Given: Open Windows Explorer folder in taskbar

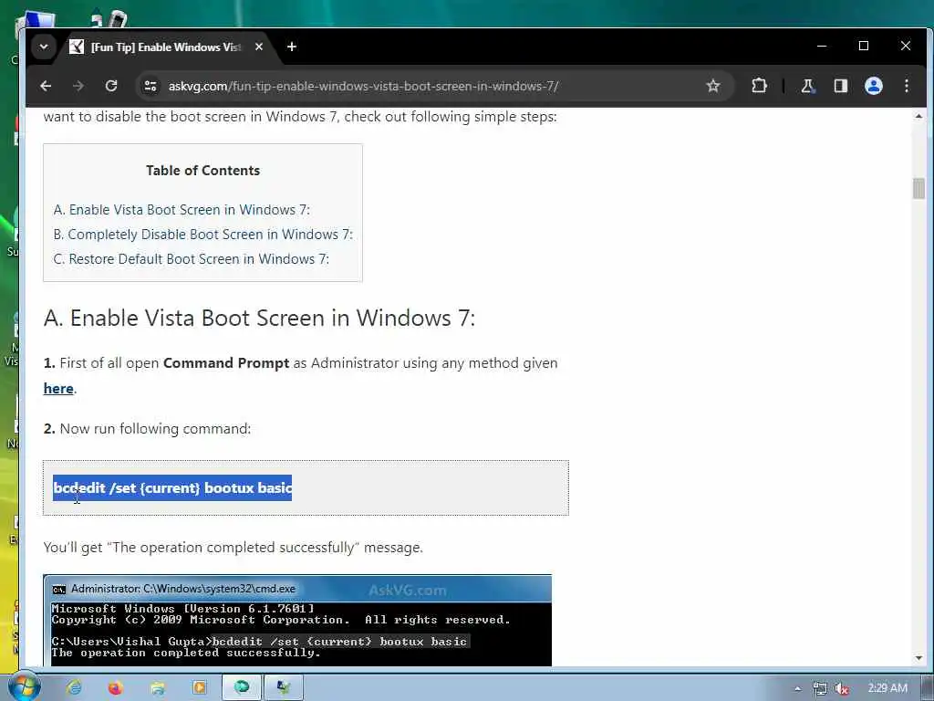Looking at the screenshot, I should [x=157, y=688].
